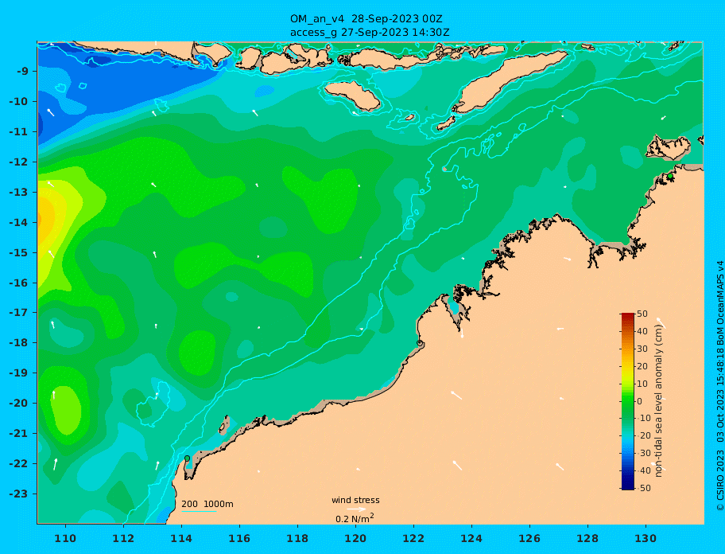Viewport: 725px width, 554px height.
Task: Click the longitude label 114
Action: (181, 538)
